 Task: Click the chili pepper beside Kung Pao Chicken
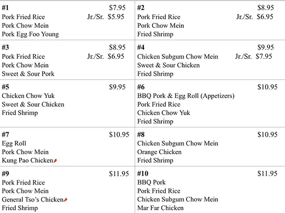click(56, 161)
